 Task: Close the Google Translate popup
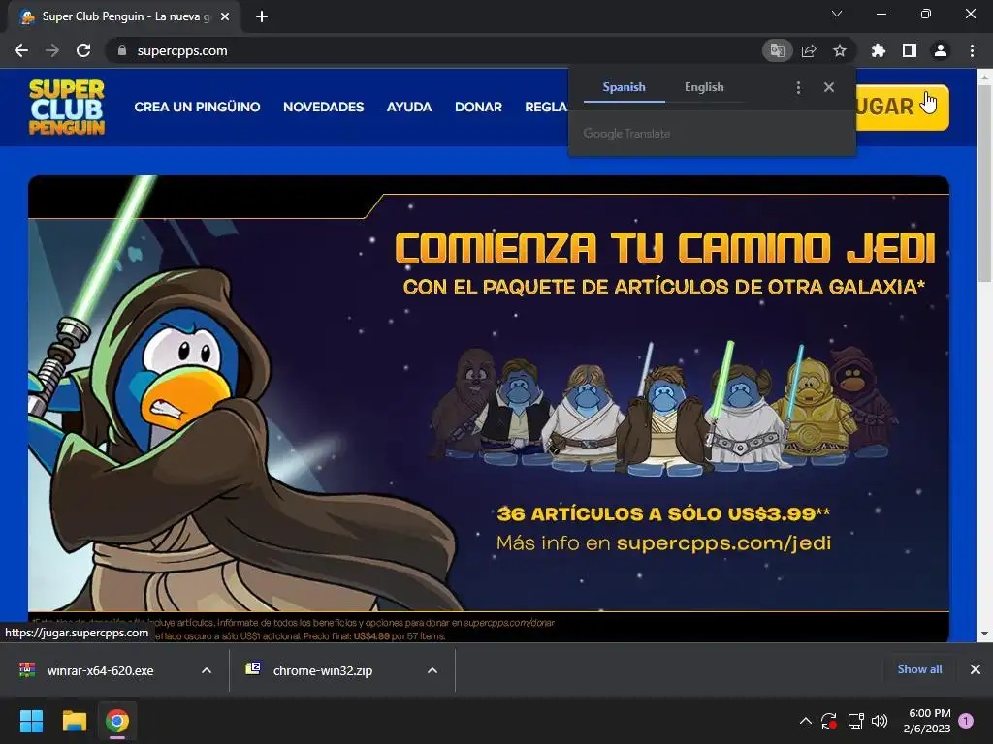[x=829, y=87]
